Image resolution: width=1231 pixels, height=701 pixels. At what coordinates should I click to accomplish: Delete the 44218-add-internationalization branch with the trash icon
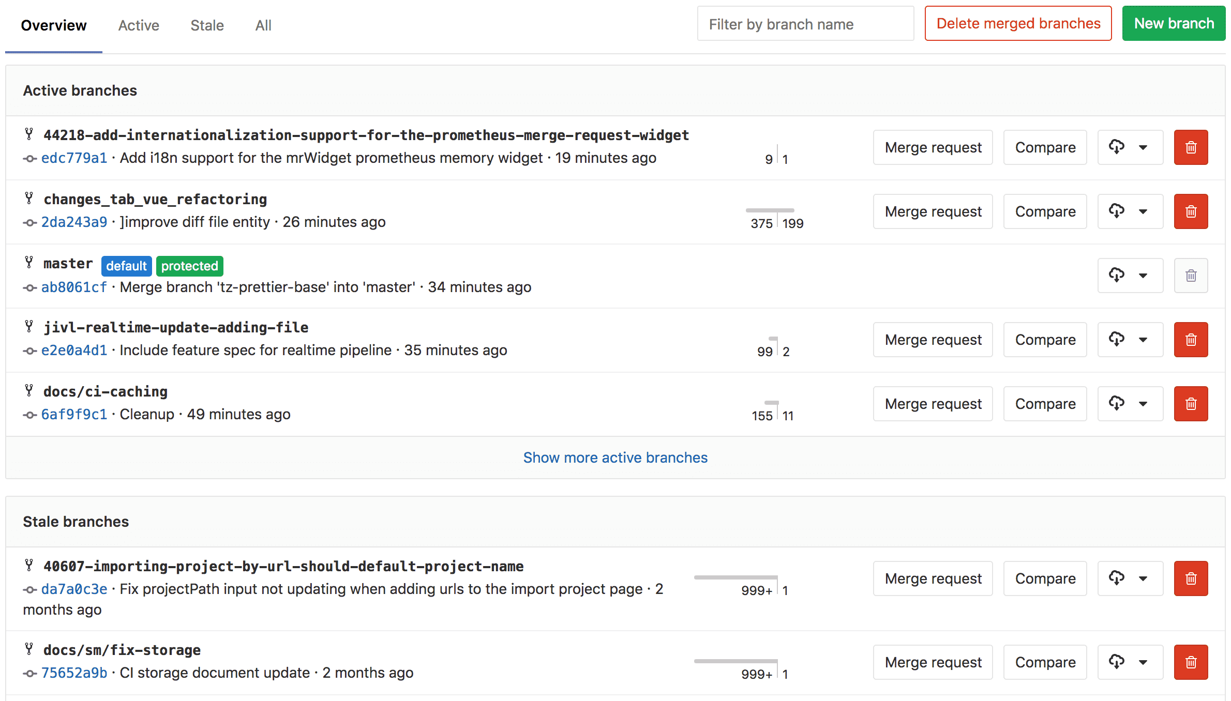click(1191, 147)
